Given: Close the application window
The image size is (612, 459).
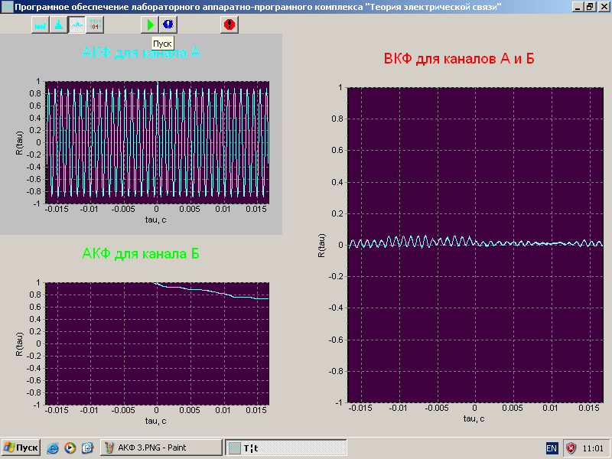Looking at the screenshot, I should click(x=604, y=7).
